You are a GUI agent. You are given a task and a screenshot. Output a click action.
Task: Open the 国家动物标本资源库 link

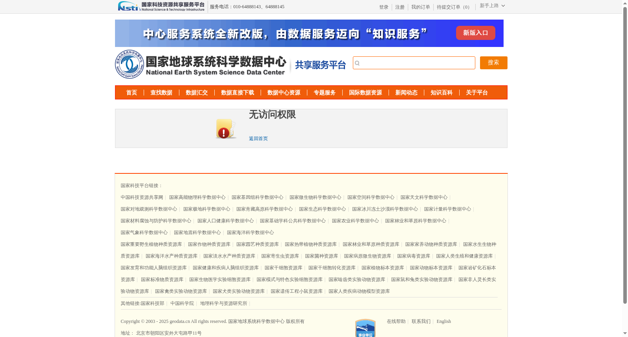coord(431,268)
